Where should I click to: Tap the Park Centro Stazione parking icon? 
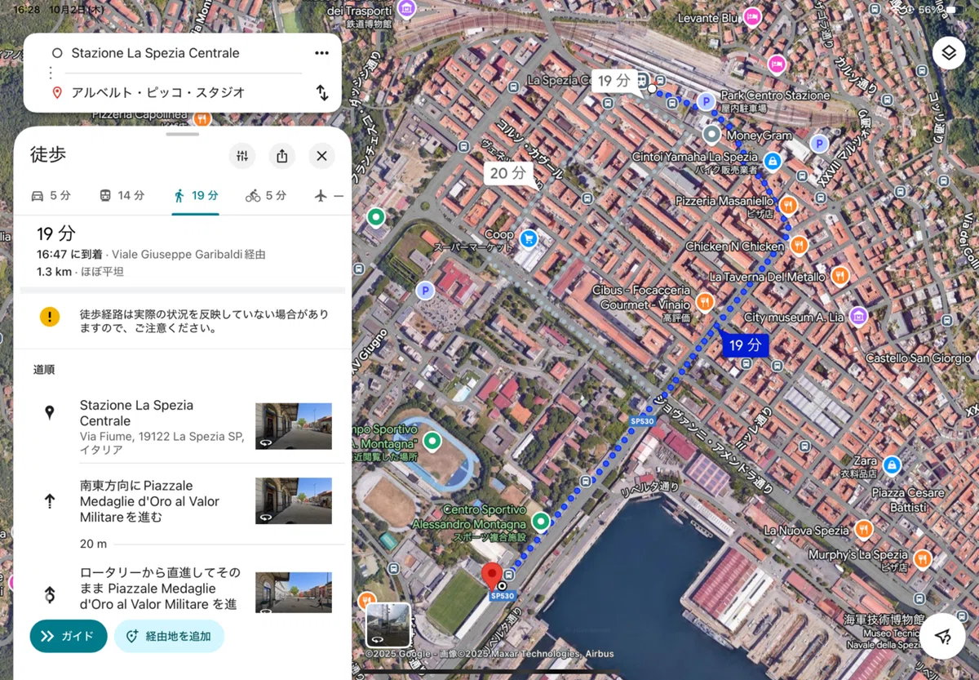click(707, 101)
